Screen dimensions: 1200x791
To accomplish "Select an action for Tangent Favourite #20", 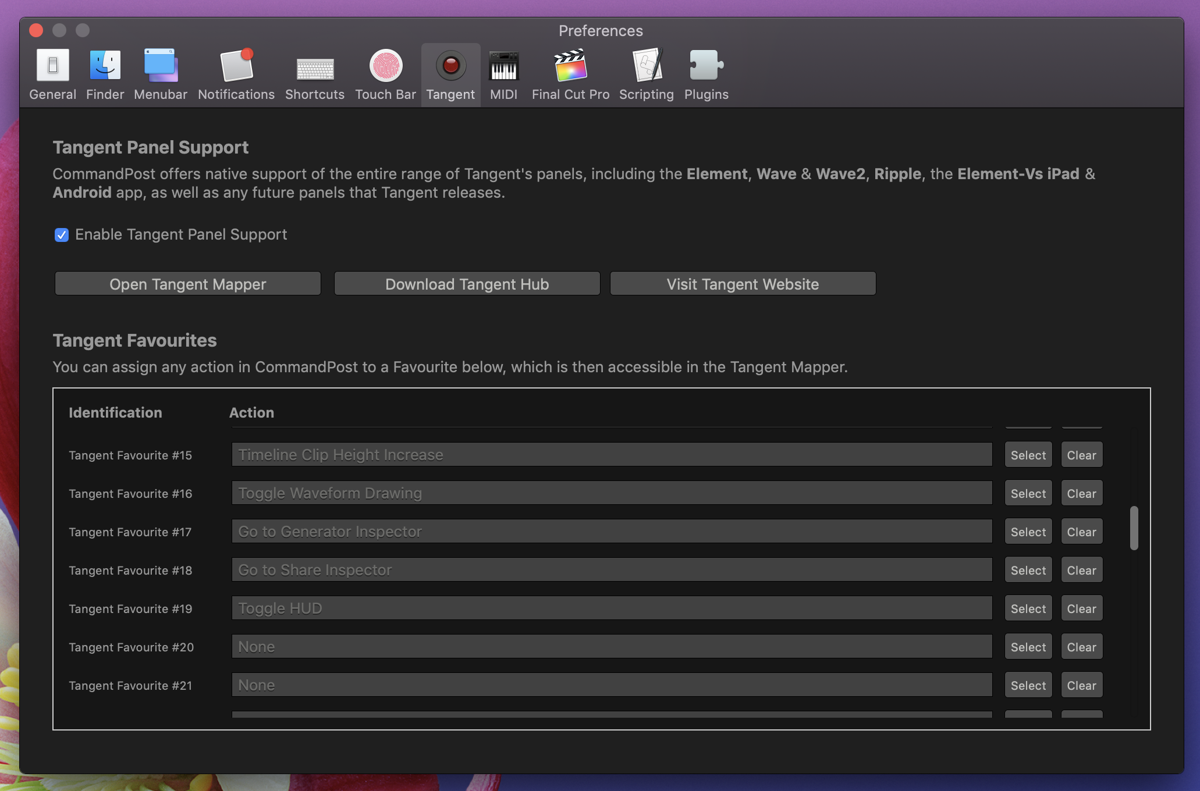I will click(1028, 646).
